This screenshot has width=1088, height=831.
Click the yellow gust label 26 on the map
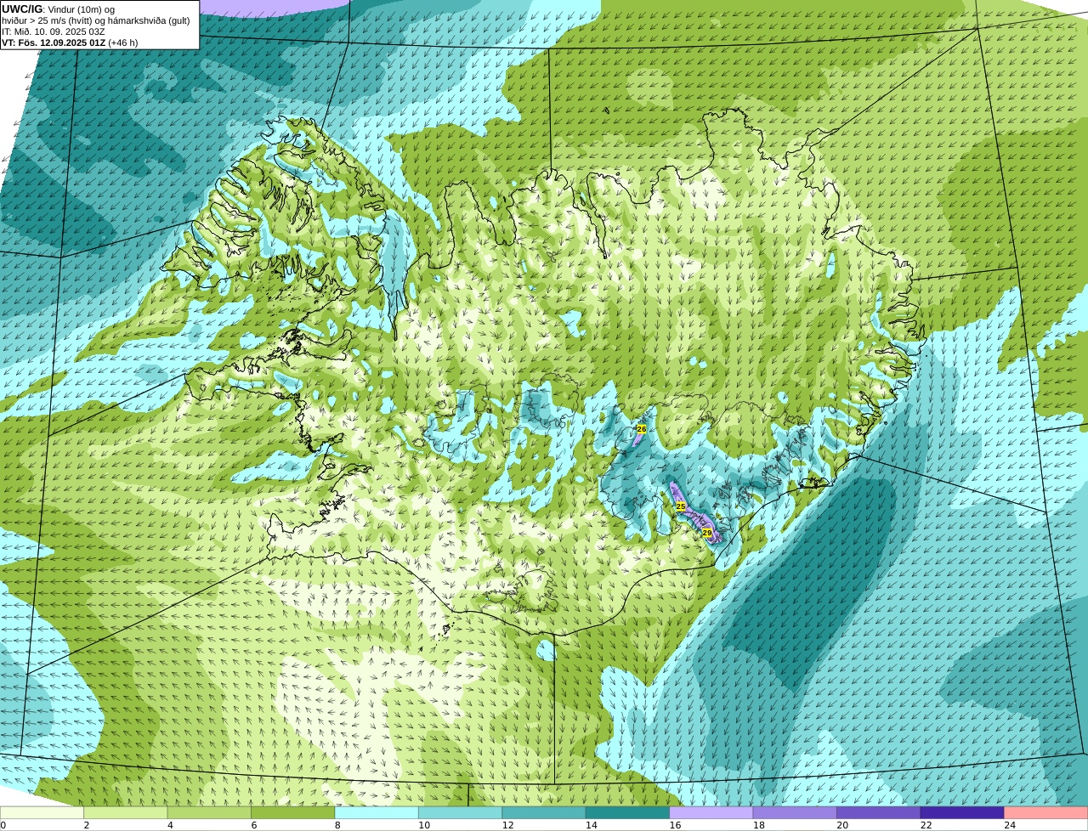point(642,429)
